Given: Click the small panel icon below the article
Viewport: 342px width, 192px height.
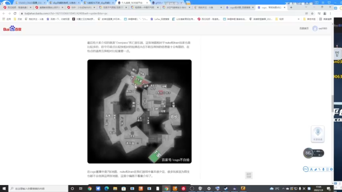Looking at the screenshot, I should tap(249, 175).
